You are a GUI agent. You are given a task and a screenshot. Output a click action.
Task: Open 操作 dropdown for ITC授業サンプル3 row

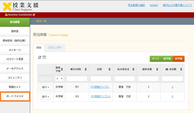tap(45, 97)
